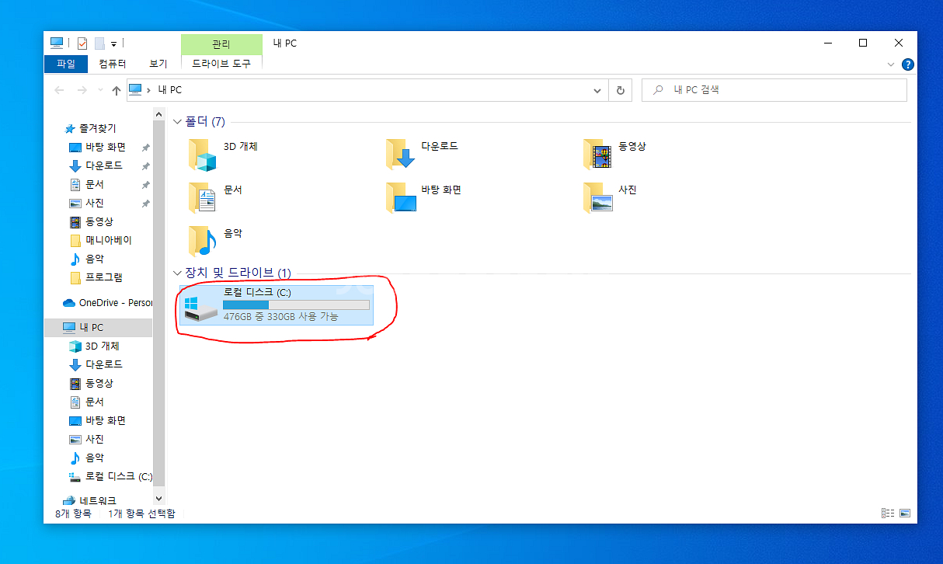The image size is (943, 564).
Task: Switch to large icons view in status bar
Action: pyautogui.click(x=905, y=514)
